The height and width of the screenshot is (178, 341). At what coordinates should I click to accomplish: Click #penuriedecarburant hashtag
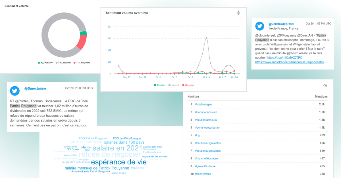point(207,127)
